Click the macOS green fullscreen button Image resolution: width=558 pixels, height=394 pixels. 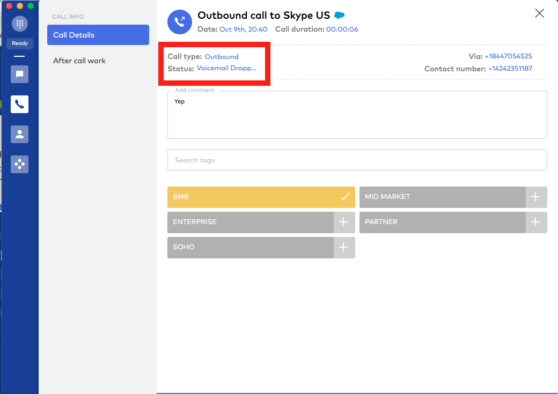(x=31, y=6)
